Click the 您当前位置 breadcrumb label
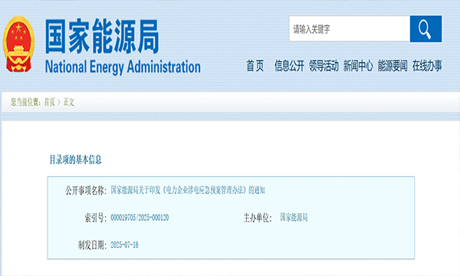 [x=26, y=102]
